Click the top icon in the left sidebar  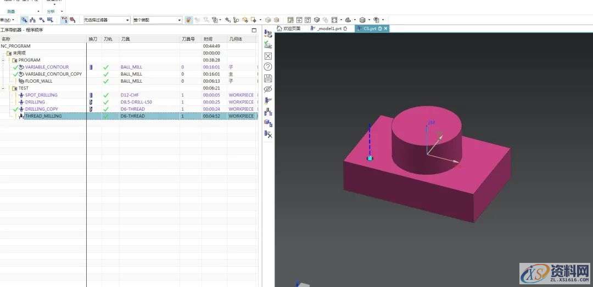click(268, 34)
